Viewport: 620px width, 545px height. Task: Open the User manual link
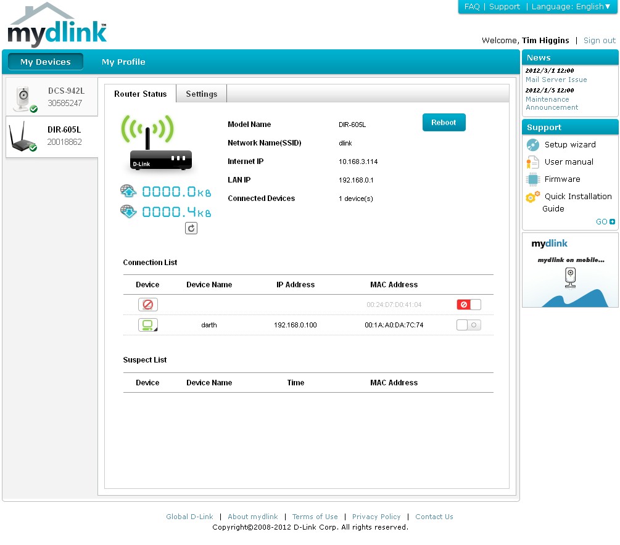(x=569, y=162)
